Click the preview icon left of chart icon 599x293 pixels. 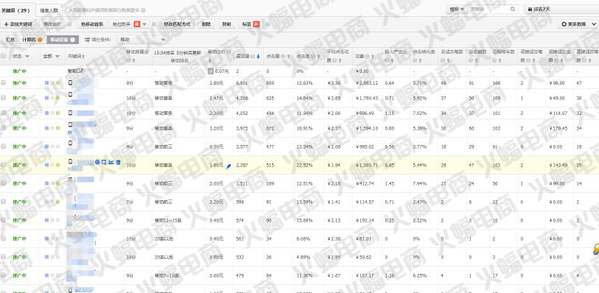point(104,162)
